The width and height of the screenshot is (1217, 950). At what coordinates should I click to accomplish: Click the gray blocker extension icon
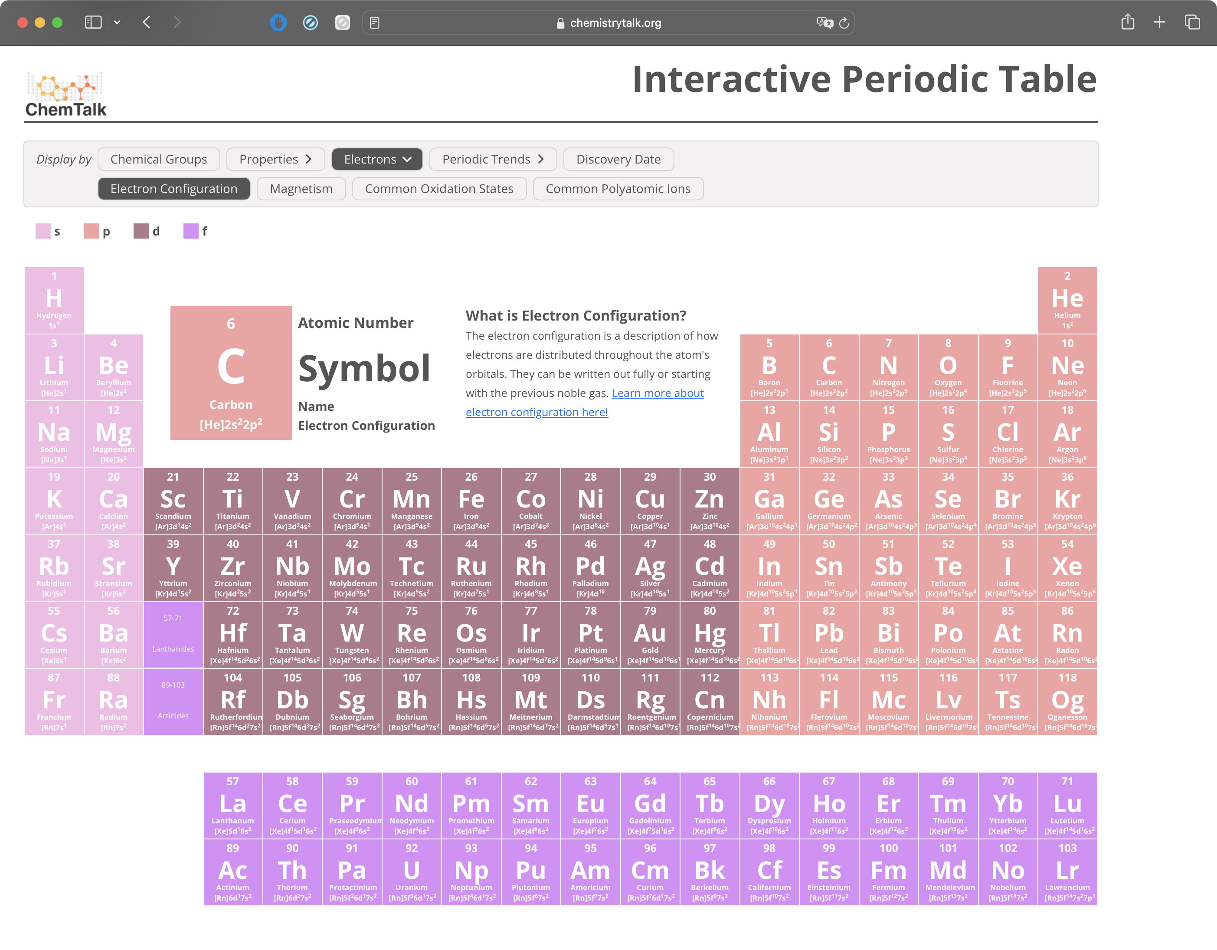[342, 22]
